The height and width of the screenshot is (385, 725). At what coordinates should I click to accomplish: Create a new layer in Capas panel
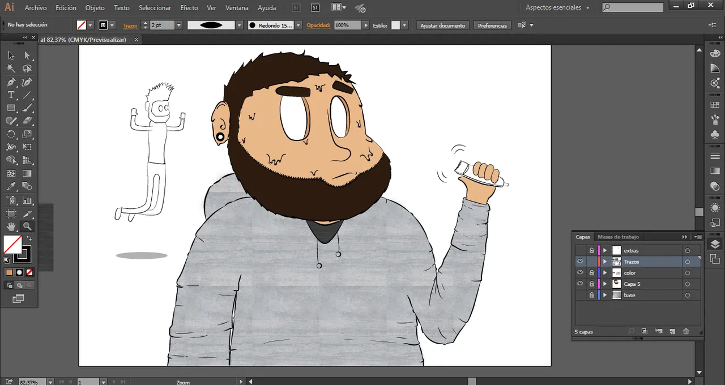coord(672,331)
